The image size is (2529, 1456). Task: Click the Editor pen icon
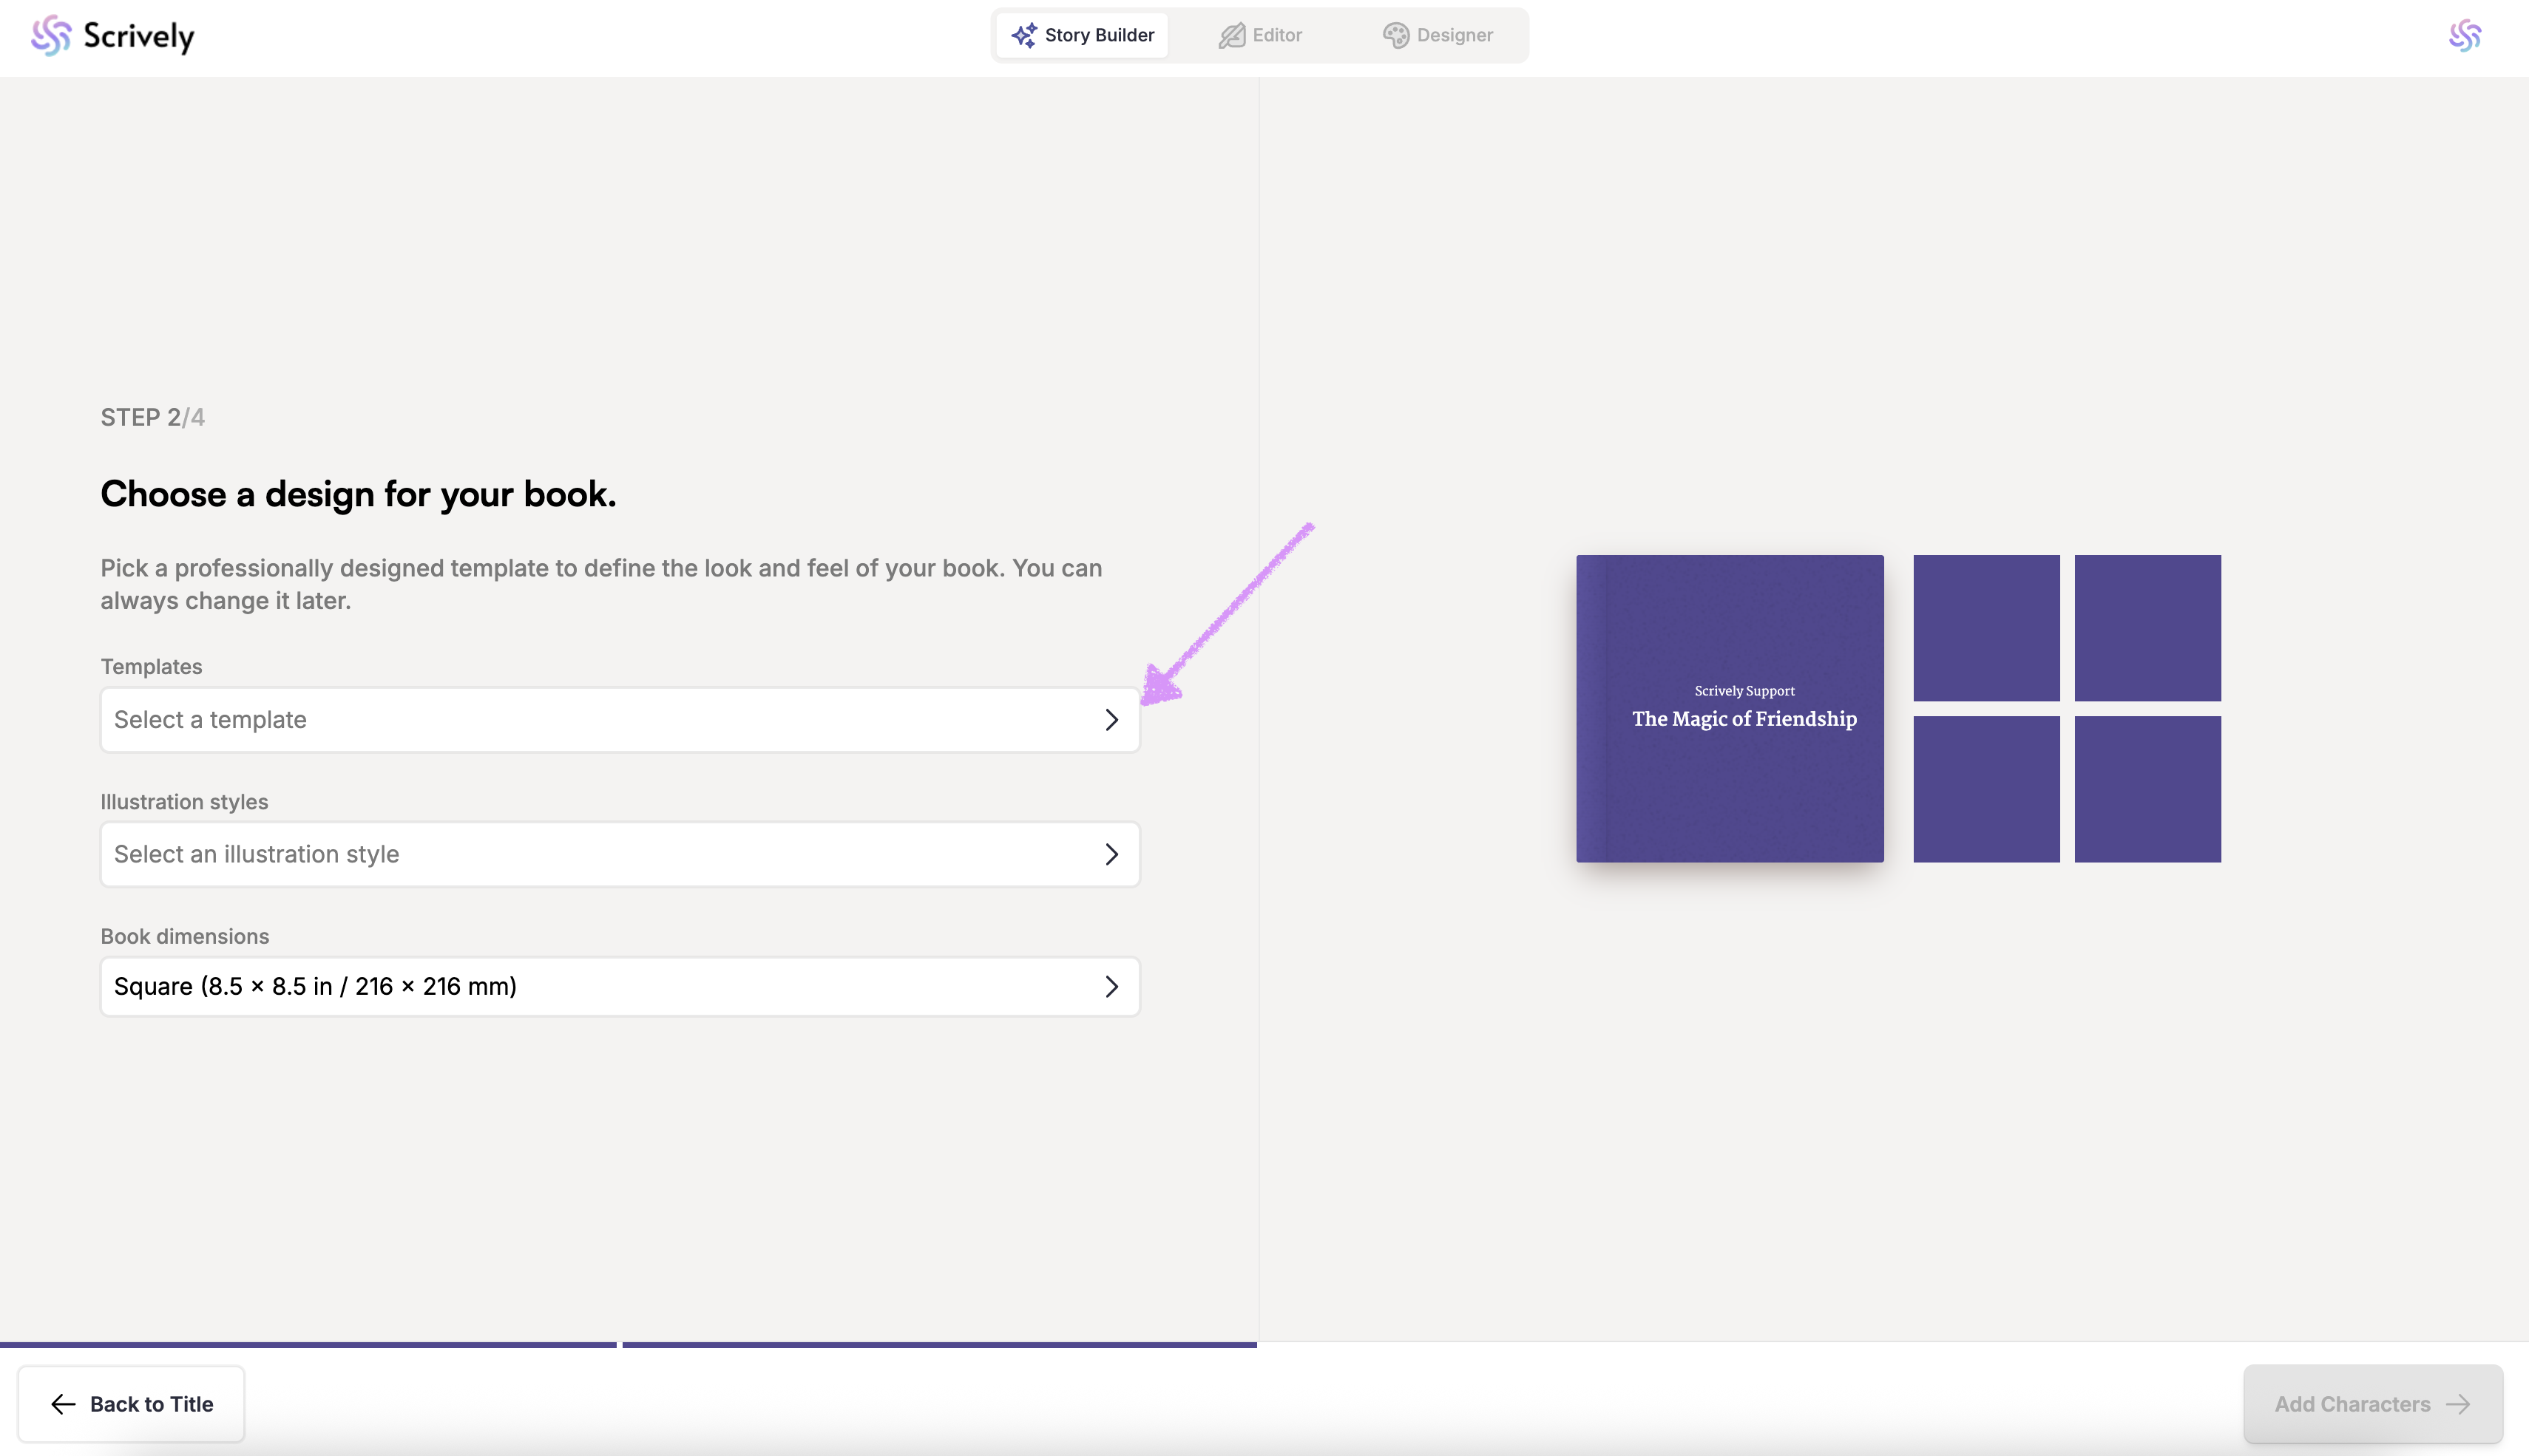[1231, 35]
